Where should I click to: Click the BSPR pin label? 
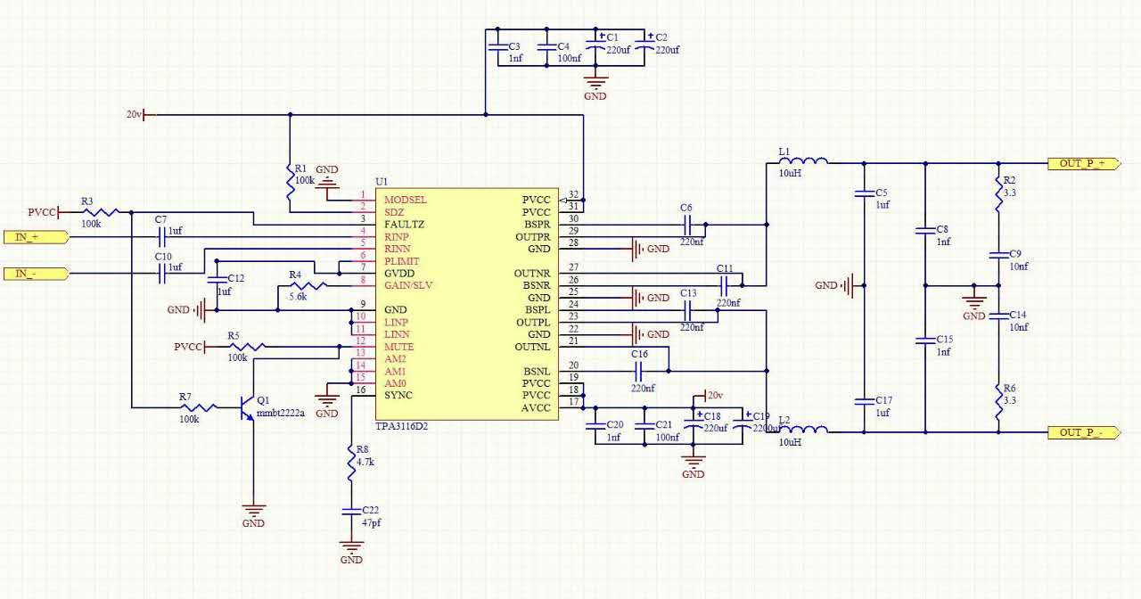pos(537,225)
